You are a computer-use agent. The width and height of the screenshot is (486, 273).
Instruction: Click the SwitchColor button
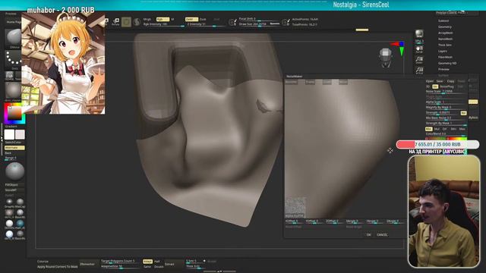[x=13, y=143]
